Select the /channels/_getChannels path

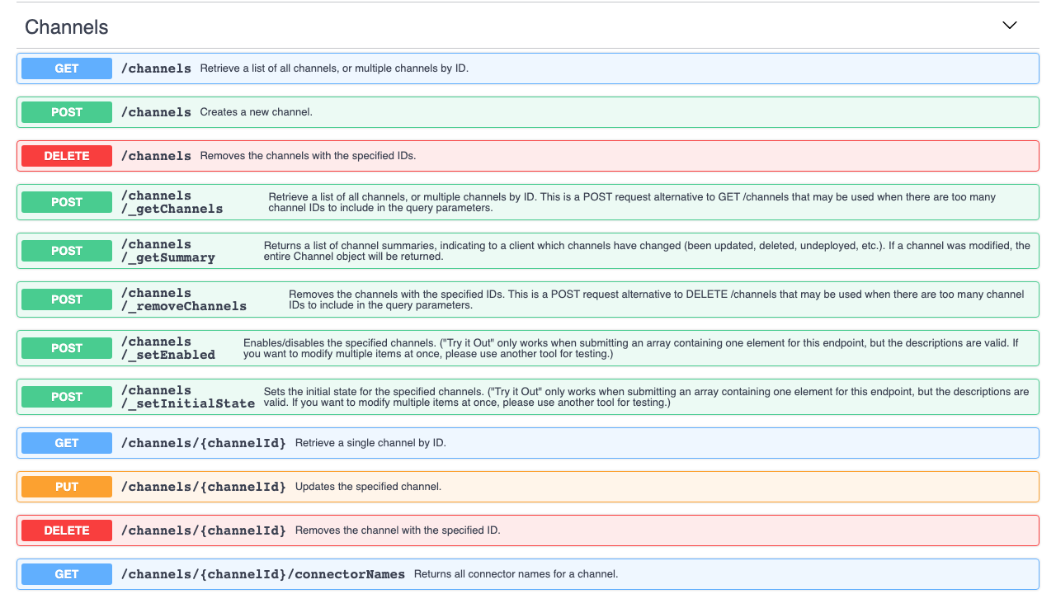coord(172,202)
